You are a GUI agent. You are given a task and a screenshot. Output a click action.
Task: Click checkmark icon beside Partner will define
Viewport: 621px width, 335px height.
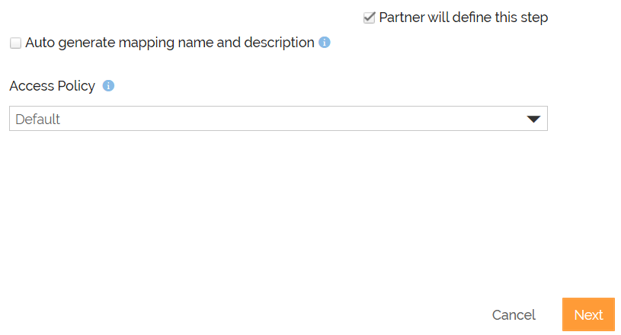tap(370, 18)
